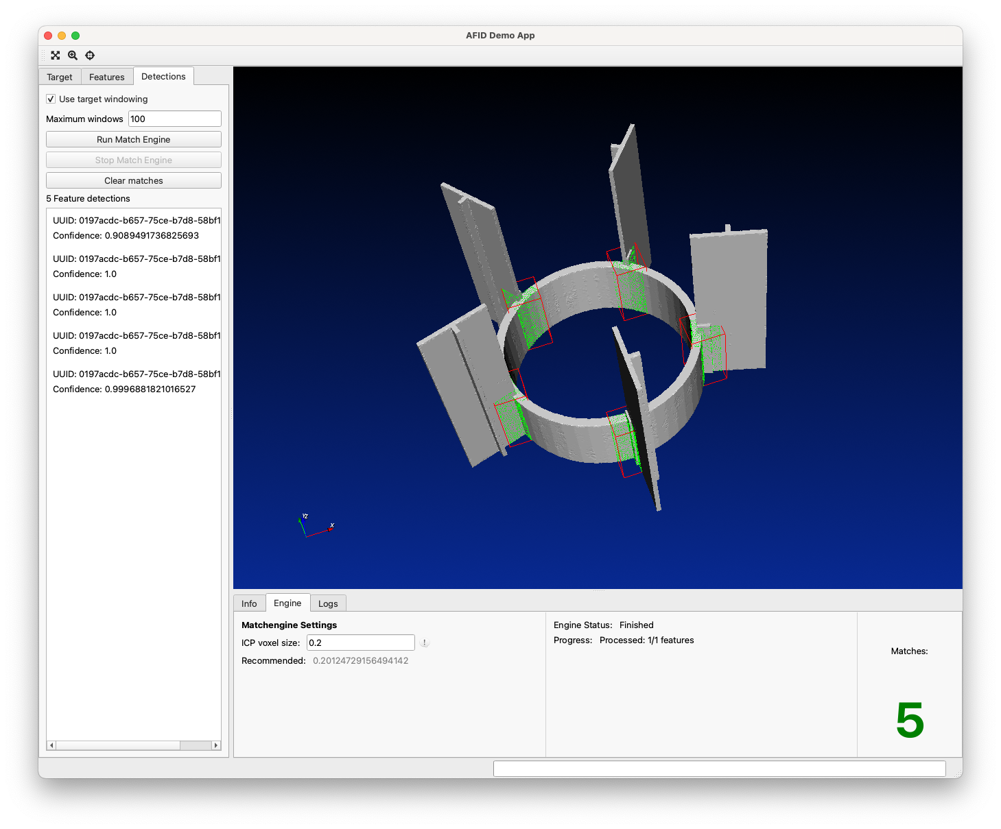
Task: Switch to the Target tab
Action: coord(60,77)
